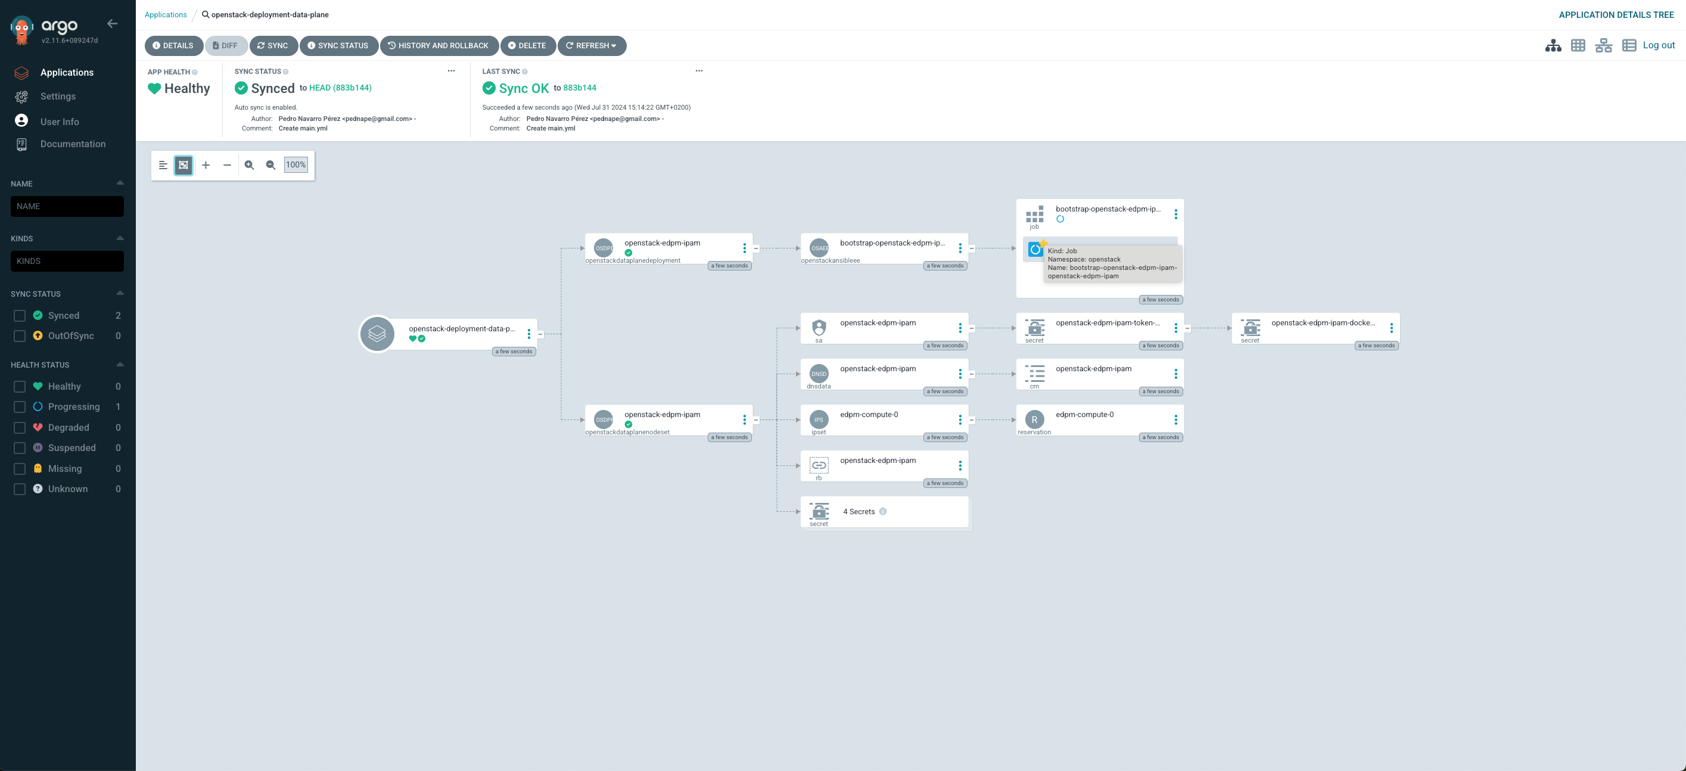Viewport: 1686px width, 771px height.
Task: Toggle the Healthy status filter checkbox
Action: 18,385
